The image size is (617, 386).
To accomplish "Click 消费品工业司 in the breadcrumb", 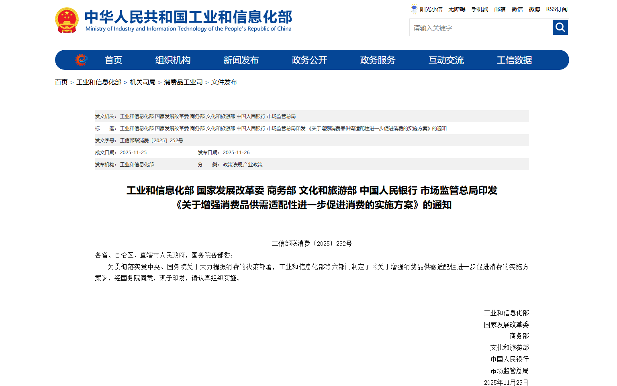I will click(x=183, y=82).
